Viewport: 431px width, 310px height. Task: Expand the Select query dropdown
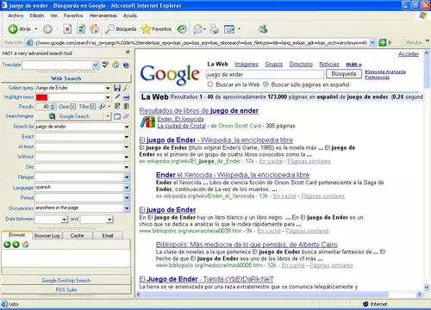tap(108, 88)
